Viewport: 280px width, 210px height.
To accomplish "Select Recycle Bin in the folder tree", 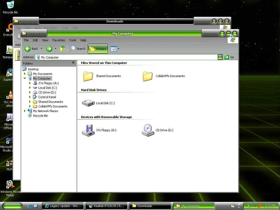I will 40,116.
